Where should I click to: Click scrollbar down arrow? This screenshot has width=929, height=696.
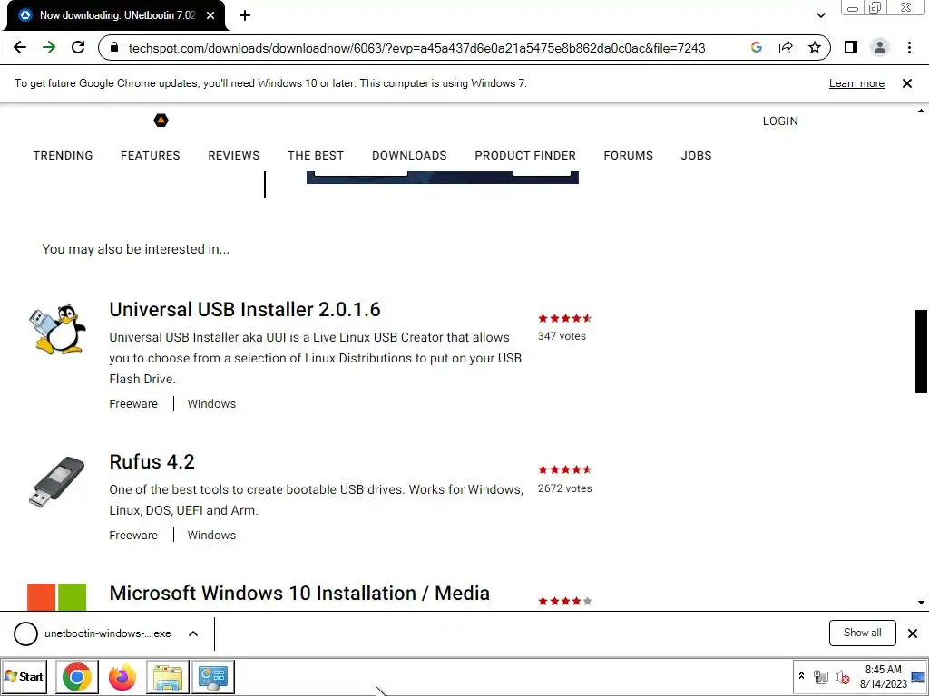click(921, 603)
